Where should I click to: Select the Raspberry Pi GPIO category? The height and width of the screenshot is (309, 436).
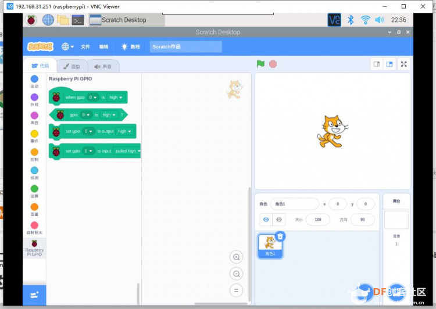tap(34, 248)
